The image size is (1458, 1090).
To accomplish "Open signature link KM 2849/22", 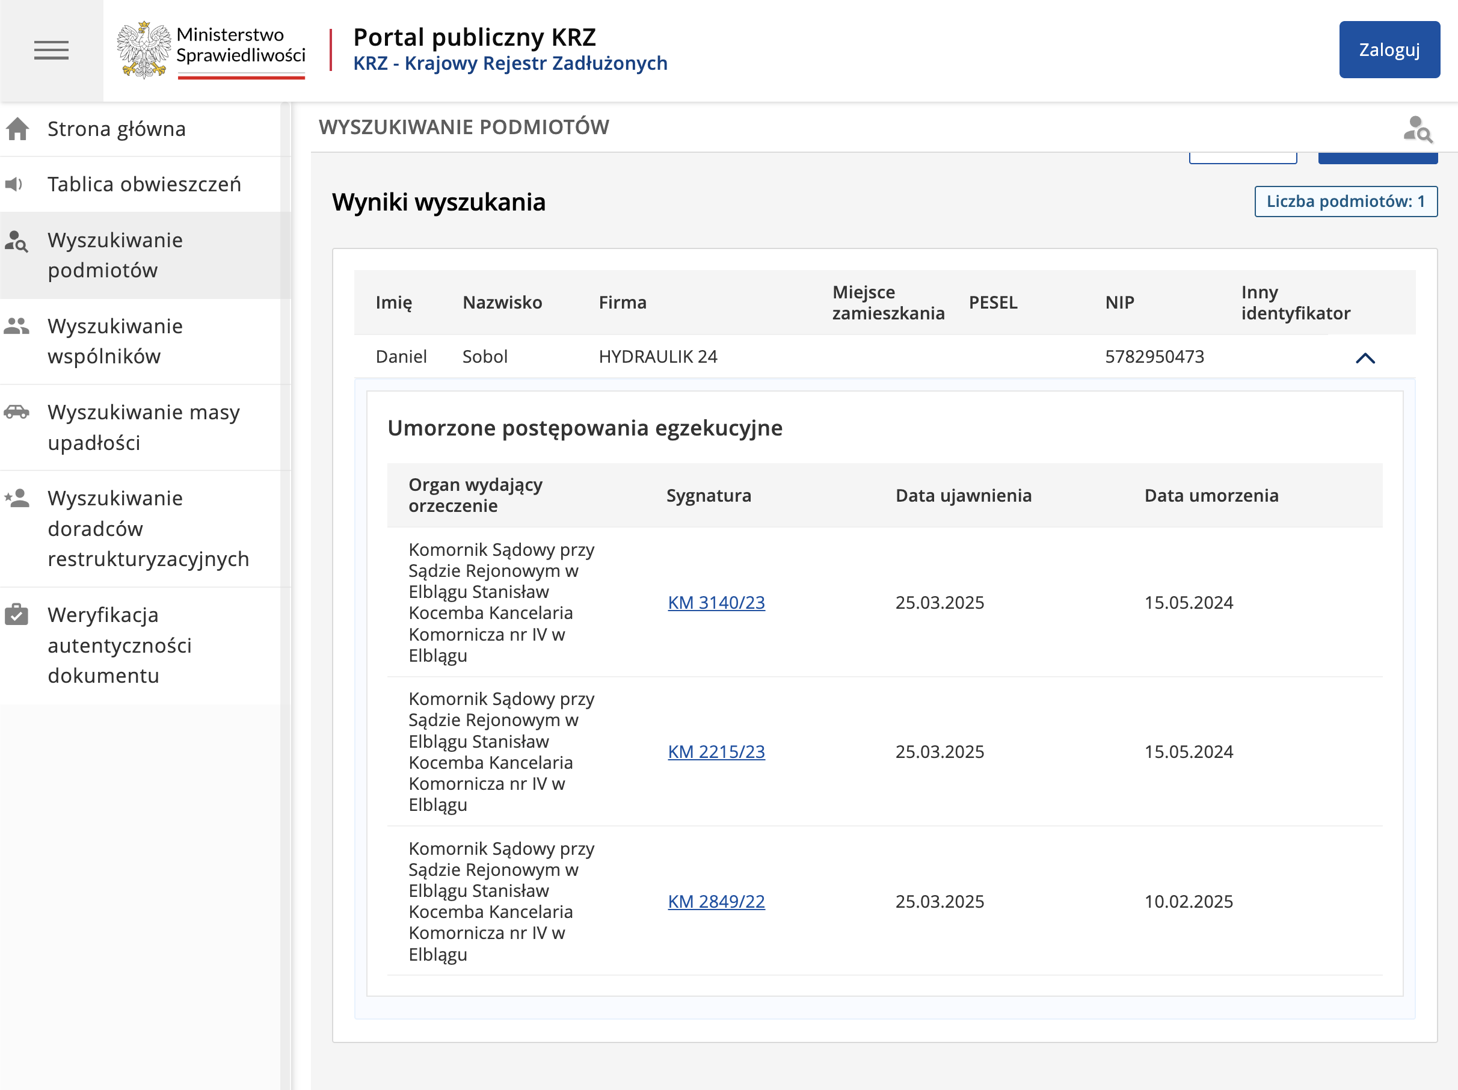I will click(x=716, y=901).
